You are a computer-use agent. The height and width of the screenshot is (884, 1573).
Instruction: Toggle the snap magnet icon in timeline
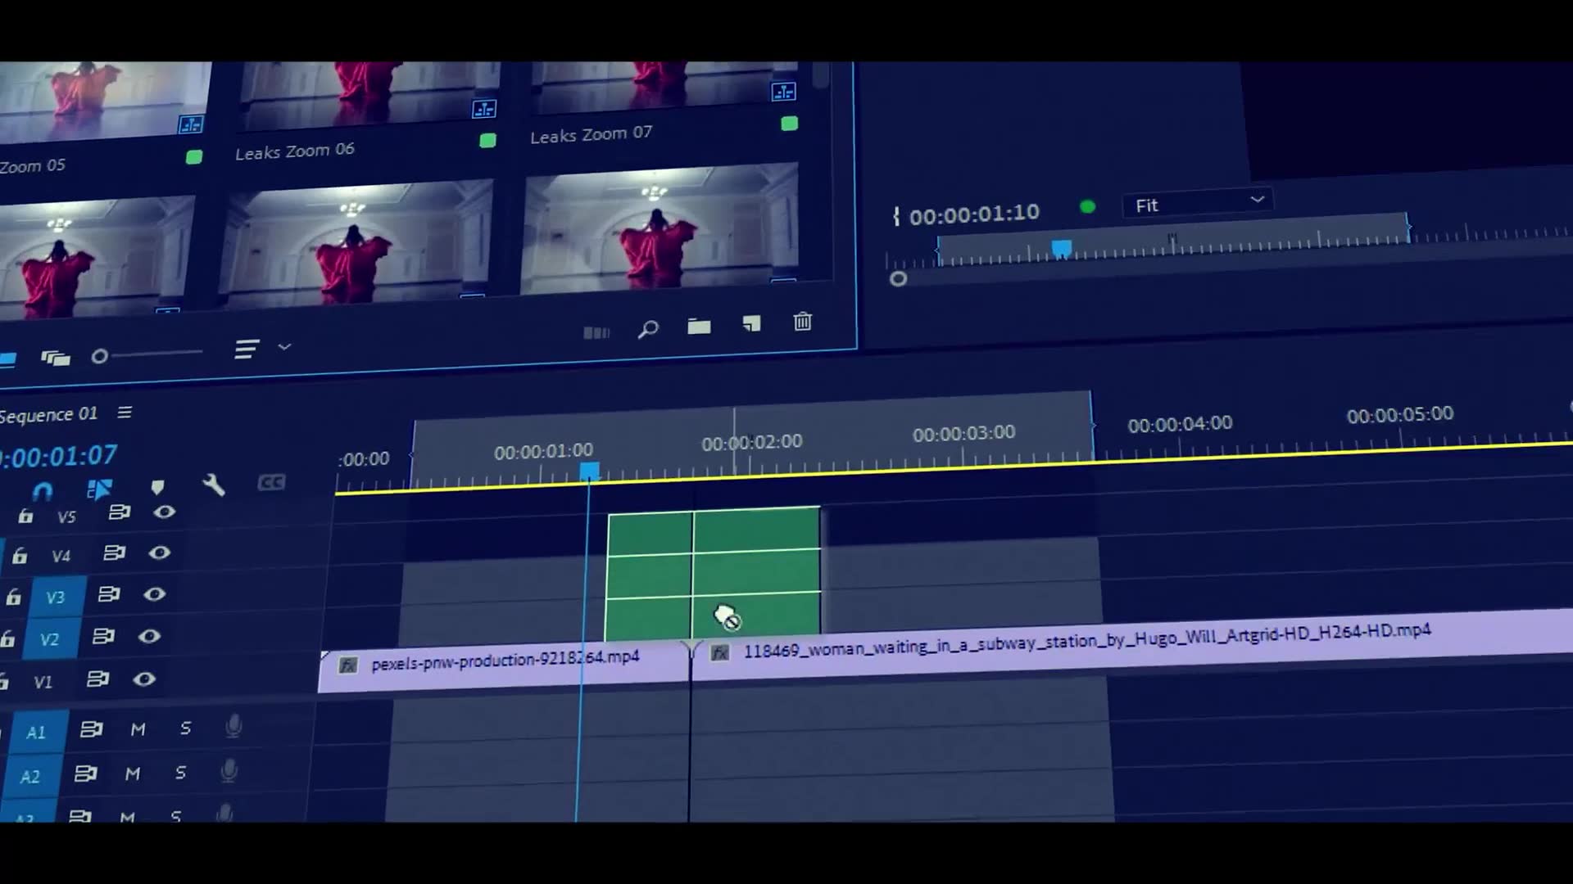pos(42,491)
